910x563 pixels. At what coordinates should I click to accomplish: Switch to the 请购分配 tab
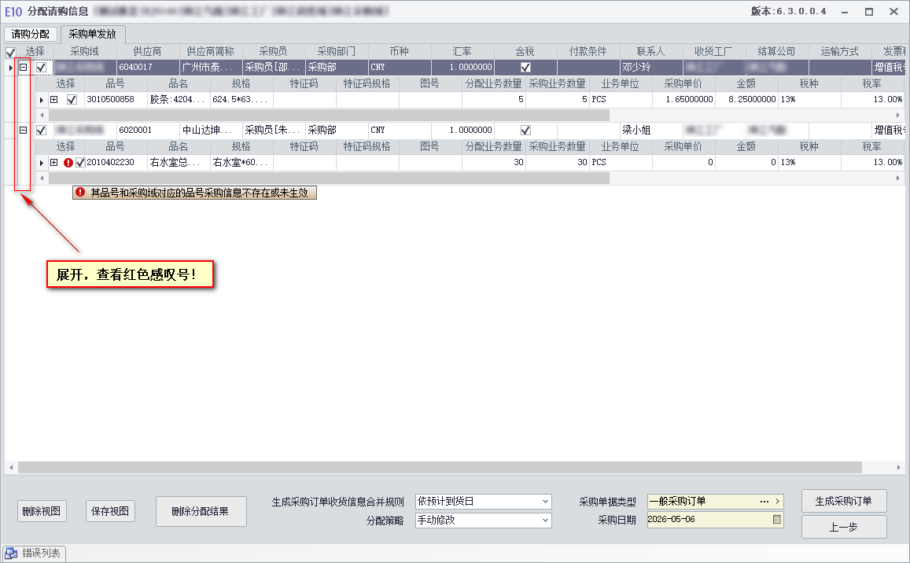pyautogui.click(x=30, y=35)
